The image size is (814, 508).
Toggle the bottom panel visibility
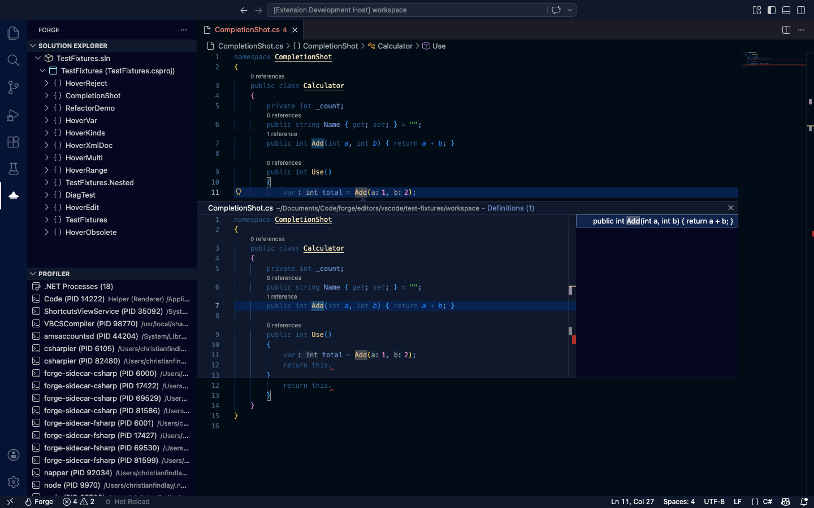(786, 10)
